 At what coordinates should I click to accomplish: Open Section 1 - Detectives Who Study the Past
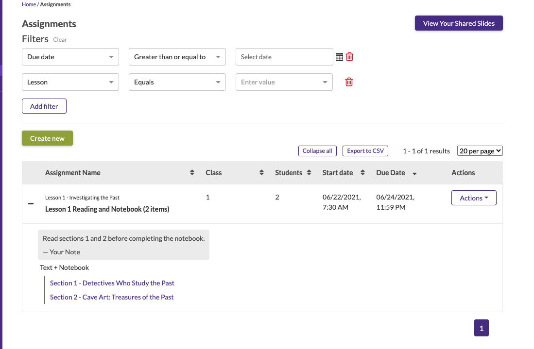pyautogui.click(x=112, y=283)
